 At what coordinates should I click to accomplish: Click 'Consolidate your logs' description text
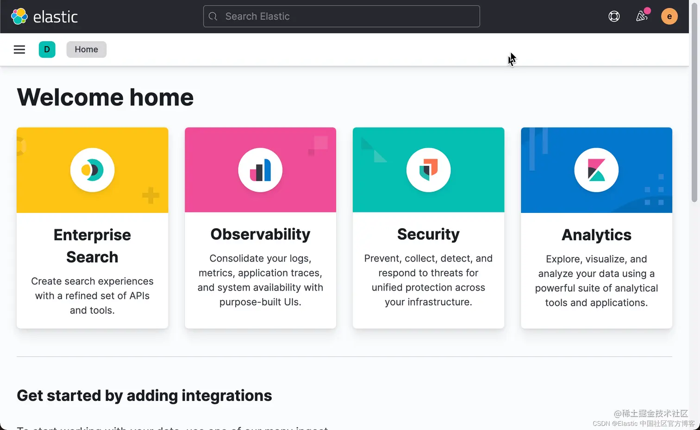click(x=260, y=280)
